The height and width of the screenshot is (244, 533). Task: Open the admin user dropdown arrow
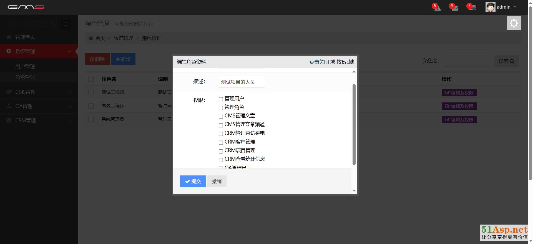coord(515,7)
